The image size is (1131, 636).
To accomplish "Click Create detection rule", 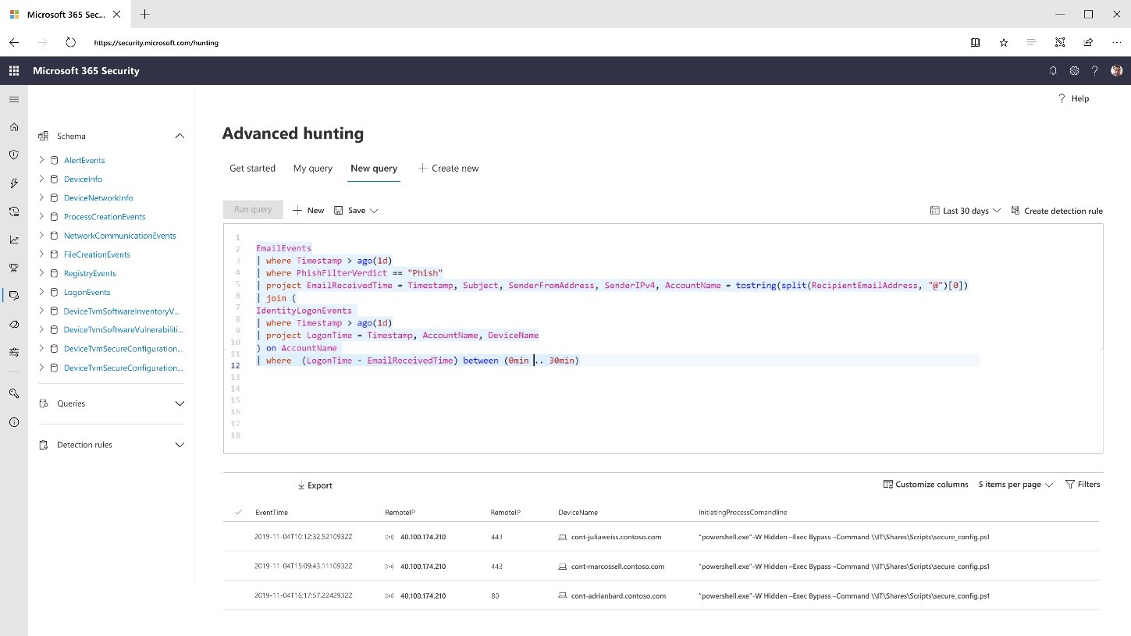I will [1058, 210].
